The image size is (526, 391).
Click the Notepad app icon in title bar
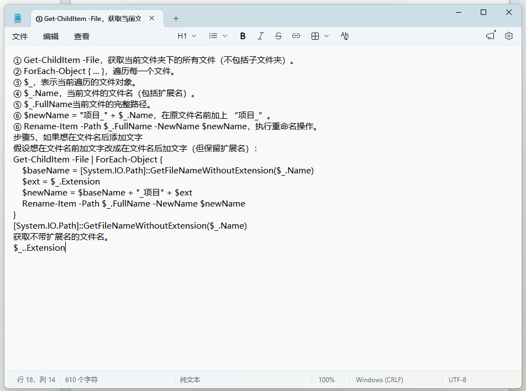click(18, 18)
